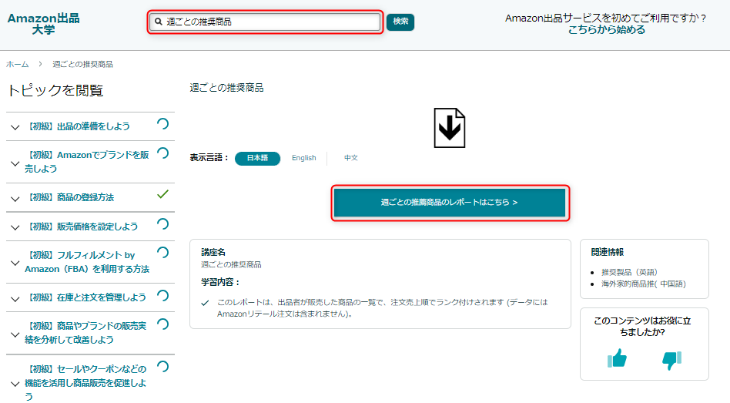Image resolution: width=730 pixels, height=403 pixels.
Task: Go to ホーム breadcrumb
Action: tap(18, 64)
